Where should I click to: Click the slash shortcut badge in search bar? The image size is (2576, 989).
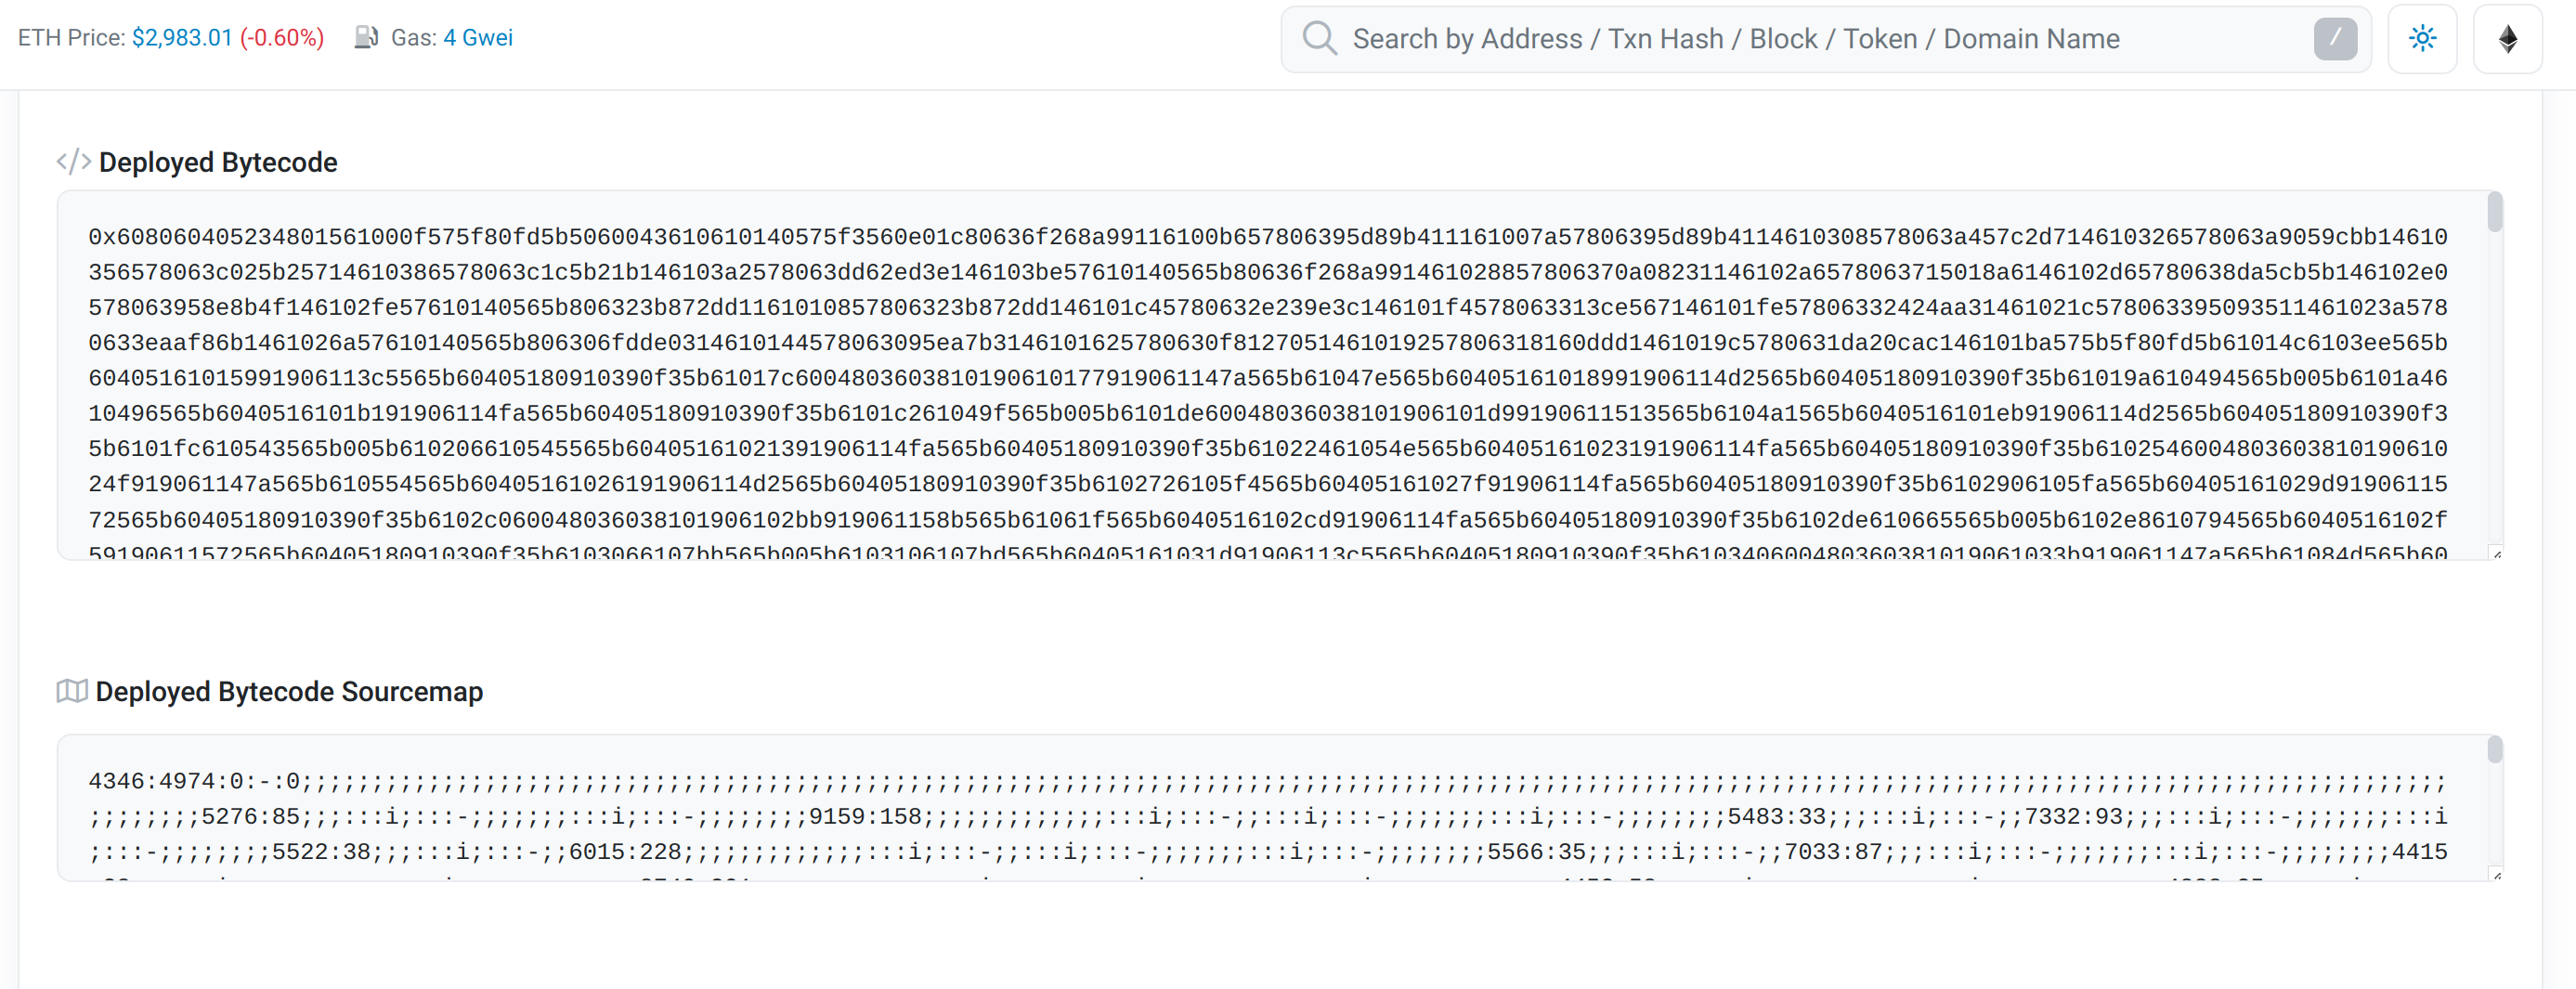tap(2334, 39)
